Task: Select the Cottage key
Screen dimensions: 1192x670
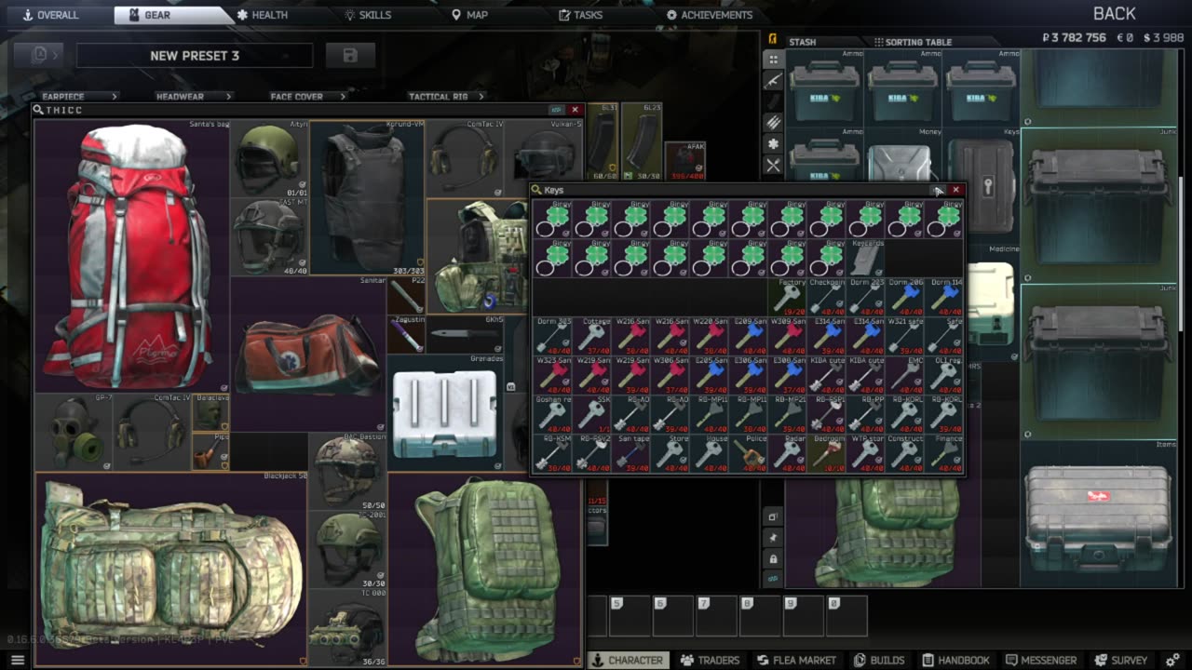Action: 591,336
